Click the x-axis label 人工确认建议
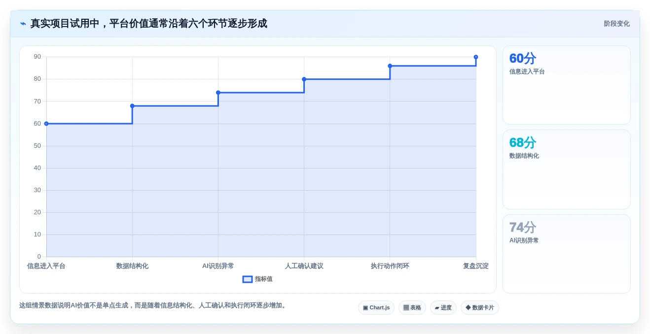This screenshot has width=650, height=334. (304, 266)
